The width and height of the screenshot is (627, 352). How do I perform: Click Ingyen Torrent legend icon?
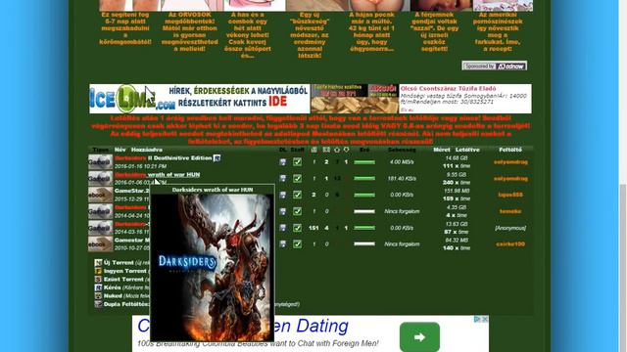tap(98, 271)
